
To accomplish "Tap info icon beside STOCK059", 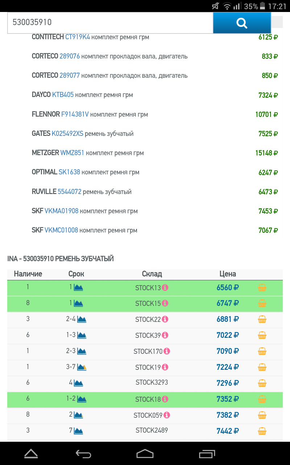I will (167, 415).
